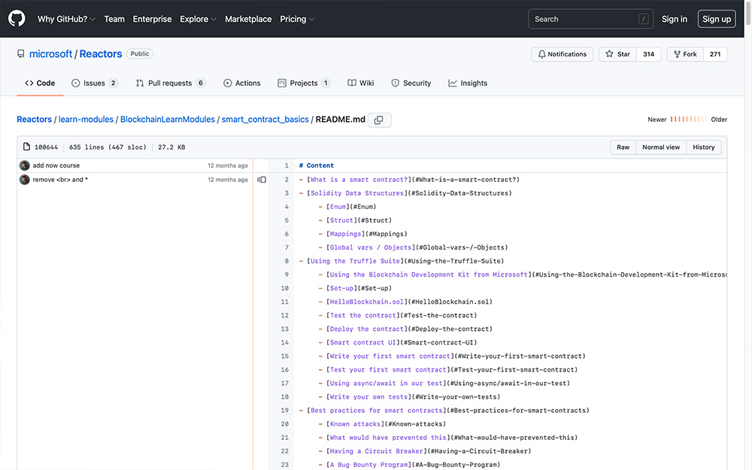The width and height of the screenshot is (752, 470).
Task: Click the '635 lines (467 sloc)' file info
Action: pyautogui.click(x=108, y=147)
